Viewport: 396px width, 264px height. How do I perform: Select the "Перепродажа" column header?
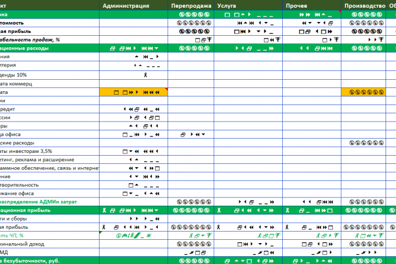coord(191,5)
